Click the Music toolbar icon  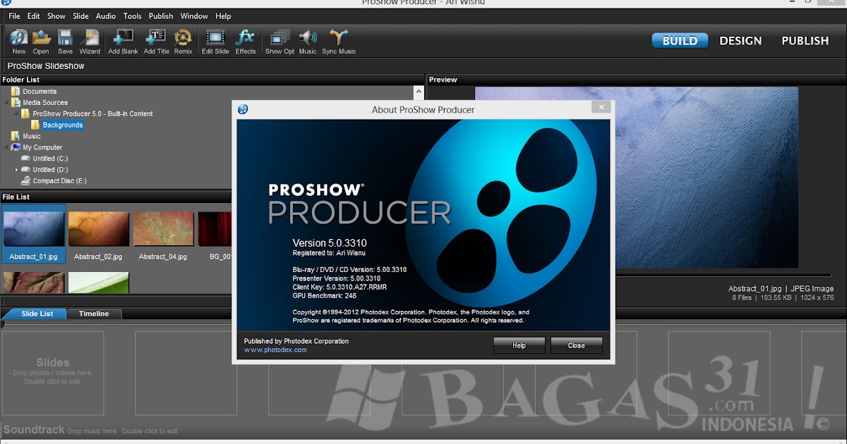pyautogui.click(x=308, y=42)
